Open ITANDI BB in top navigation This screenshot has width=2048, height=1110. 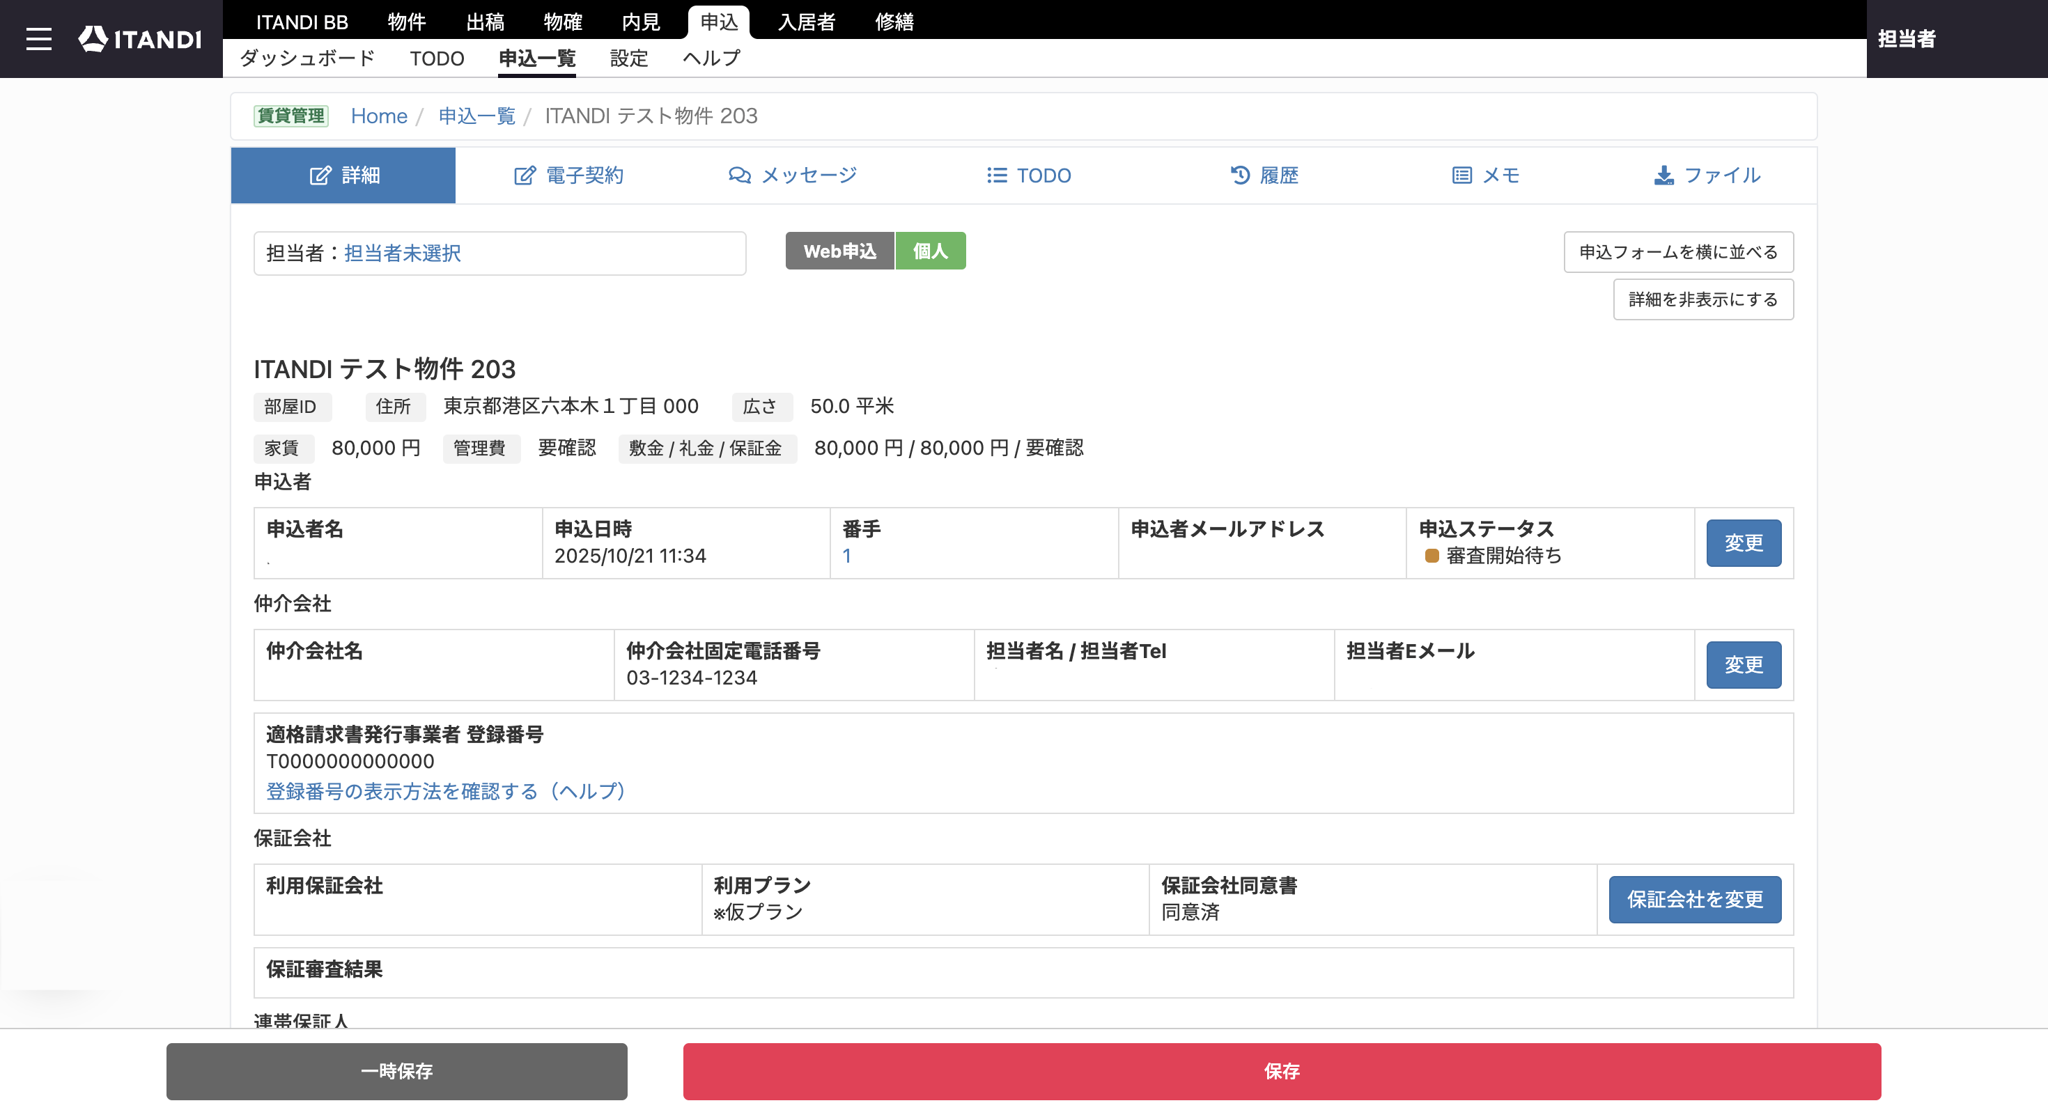(302, 22)
